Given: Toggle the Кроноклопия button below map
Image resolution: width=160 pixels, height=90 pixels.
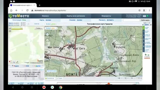Looking at the screenshot, I should tap(50, 78).
